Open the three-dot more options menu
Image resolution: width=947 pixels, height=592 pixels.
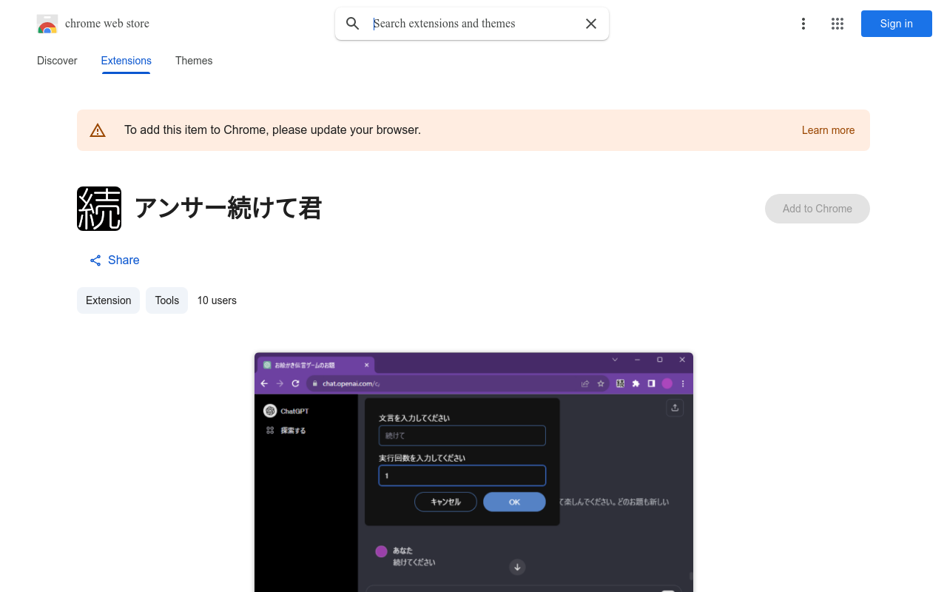click(x=803, y=24)
